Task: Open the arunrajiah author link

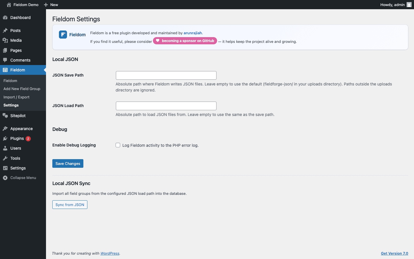Action: (x=193, y=33)
